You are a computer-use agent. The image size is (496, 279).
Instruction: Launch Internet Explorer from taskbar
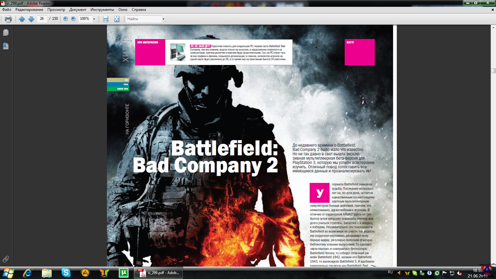(28, 273)
